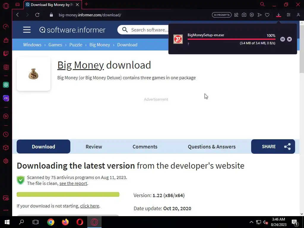Open the 'see the report' link
Viewport: 304px width, 228px height.
click(x=73, y=183)
